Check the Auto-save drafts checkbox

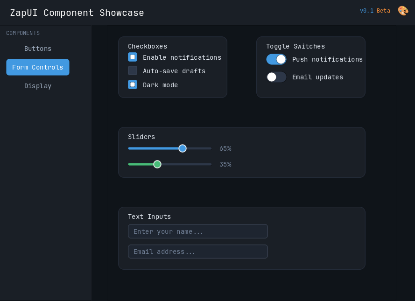click(133, 70)
